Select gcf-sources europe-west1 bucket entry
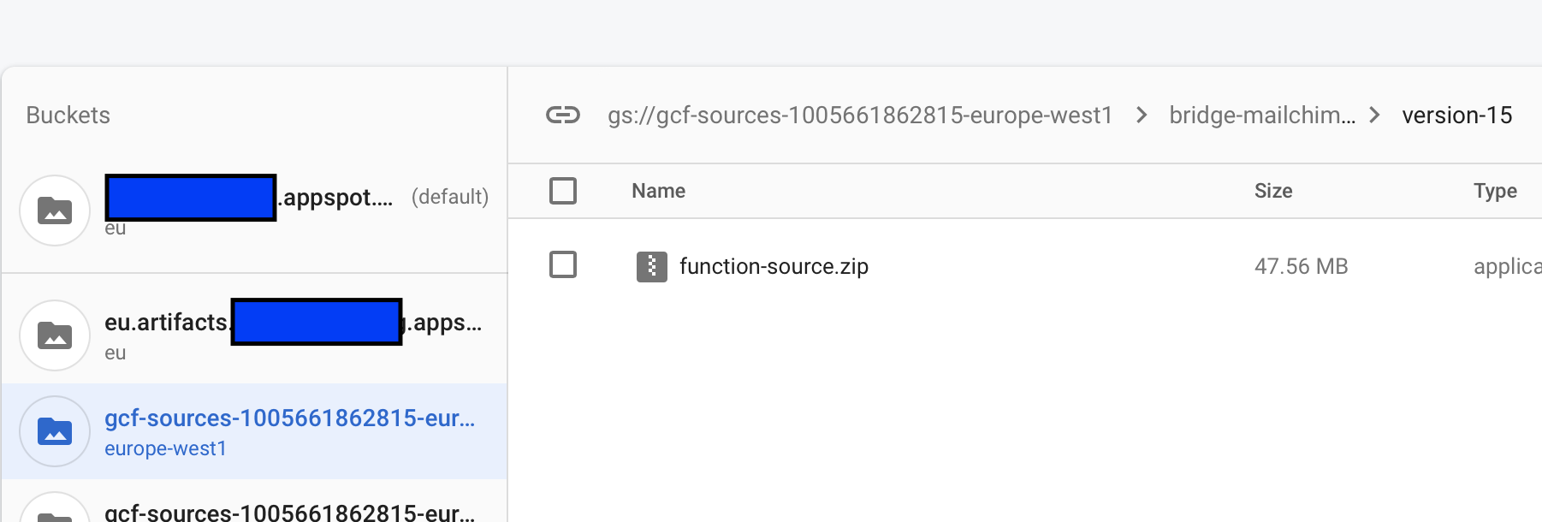Image resolution: width=1542 pixels, height=522 pixels. [254, 431]
